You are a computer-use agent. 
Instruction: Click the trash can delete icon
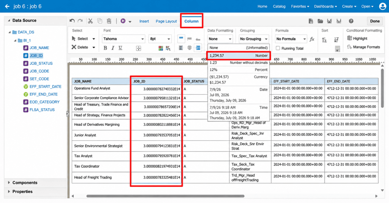tap(109, 21)
